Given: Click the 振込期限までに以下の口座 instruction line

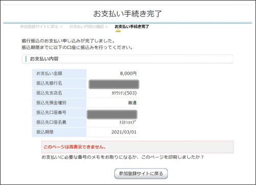Looking at the screenshot, I should pos(77,47).
